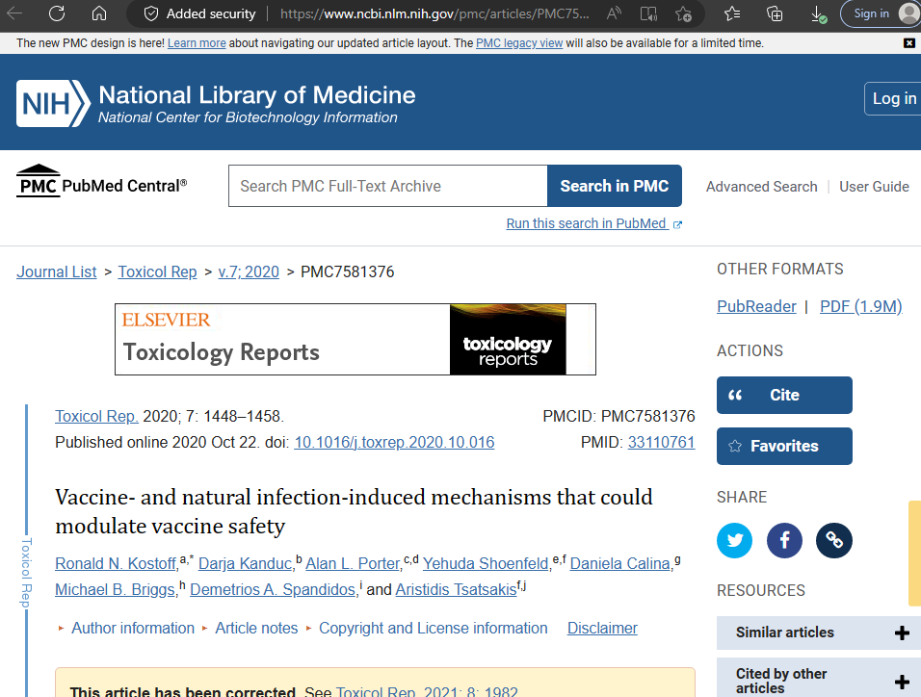Screen dimensions: 921x697
Task: Open the v.7; 2020 breadcrumb link
Action: click(249, 271)
